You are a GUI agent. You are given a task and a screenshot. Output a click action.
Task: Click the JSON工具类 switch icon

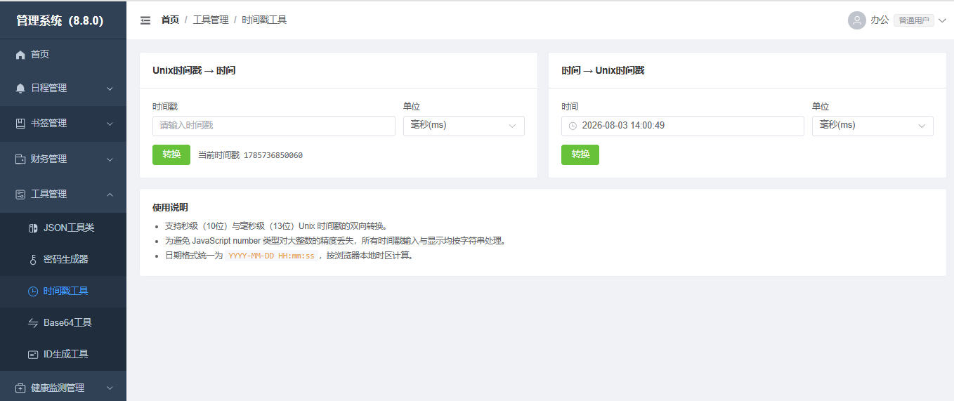[33, 228]
